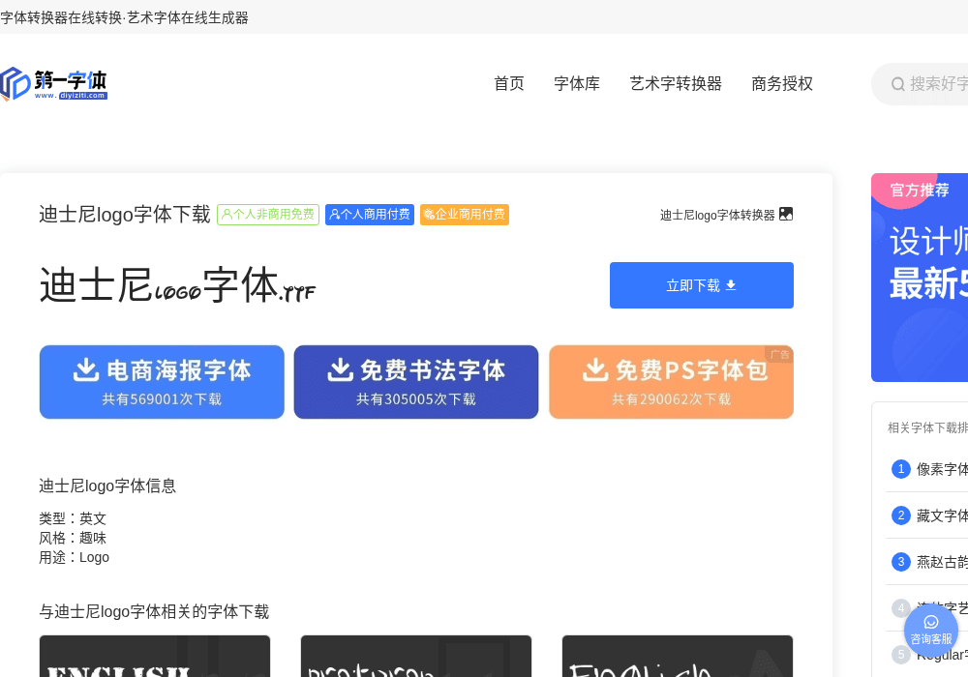Click the download icon in 电商海报字体
This screenshot has height=677, width=968.
[86, 370]
